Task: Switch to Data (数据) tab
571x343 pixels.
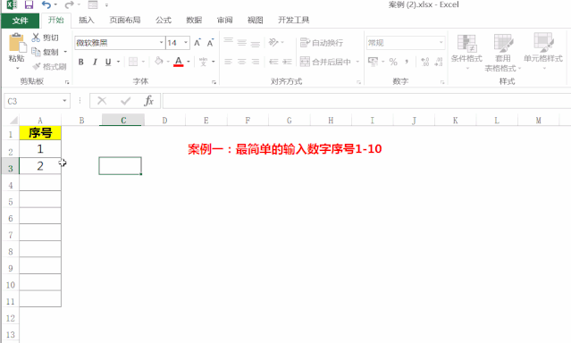Action: pyautogui.click(x=194, y=20)
